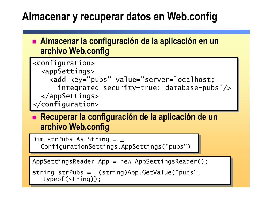The width and height of the screenshot is (274, 206).
Task: Click the 'ConfigurationSettings.AppSettings("pubs")' code line
Action: click(115, 147)
